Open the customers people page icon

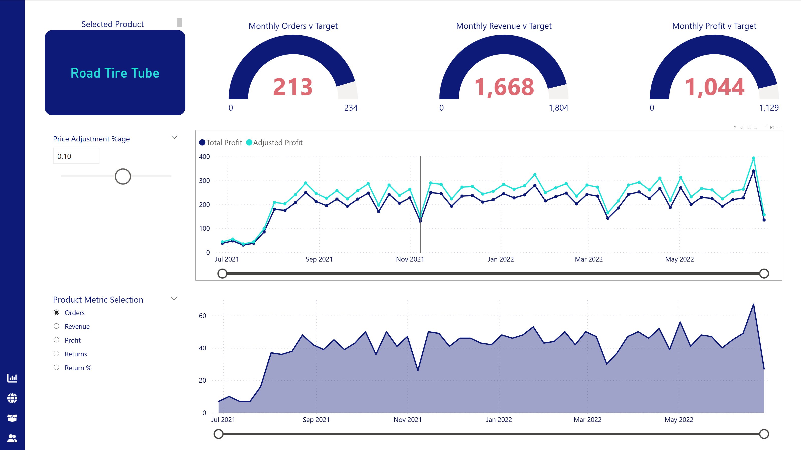[x=12, y=438]
